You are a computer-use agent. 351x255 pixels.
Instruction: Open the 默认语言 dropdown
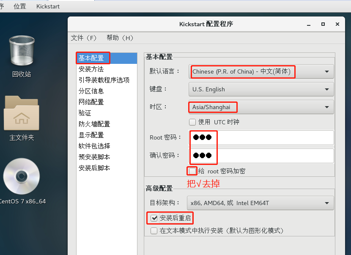point(261,71)
